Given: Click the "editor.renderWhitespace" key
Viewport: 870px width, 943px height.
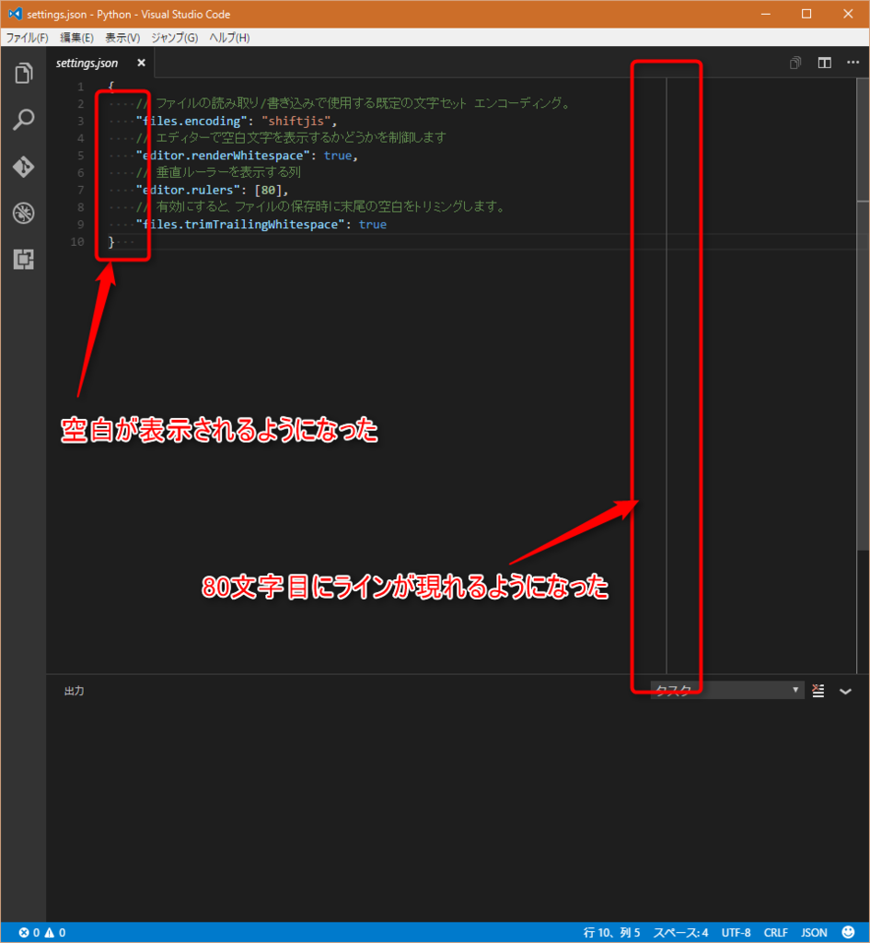Looking at the screenshot, I should coord(223,155).
